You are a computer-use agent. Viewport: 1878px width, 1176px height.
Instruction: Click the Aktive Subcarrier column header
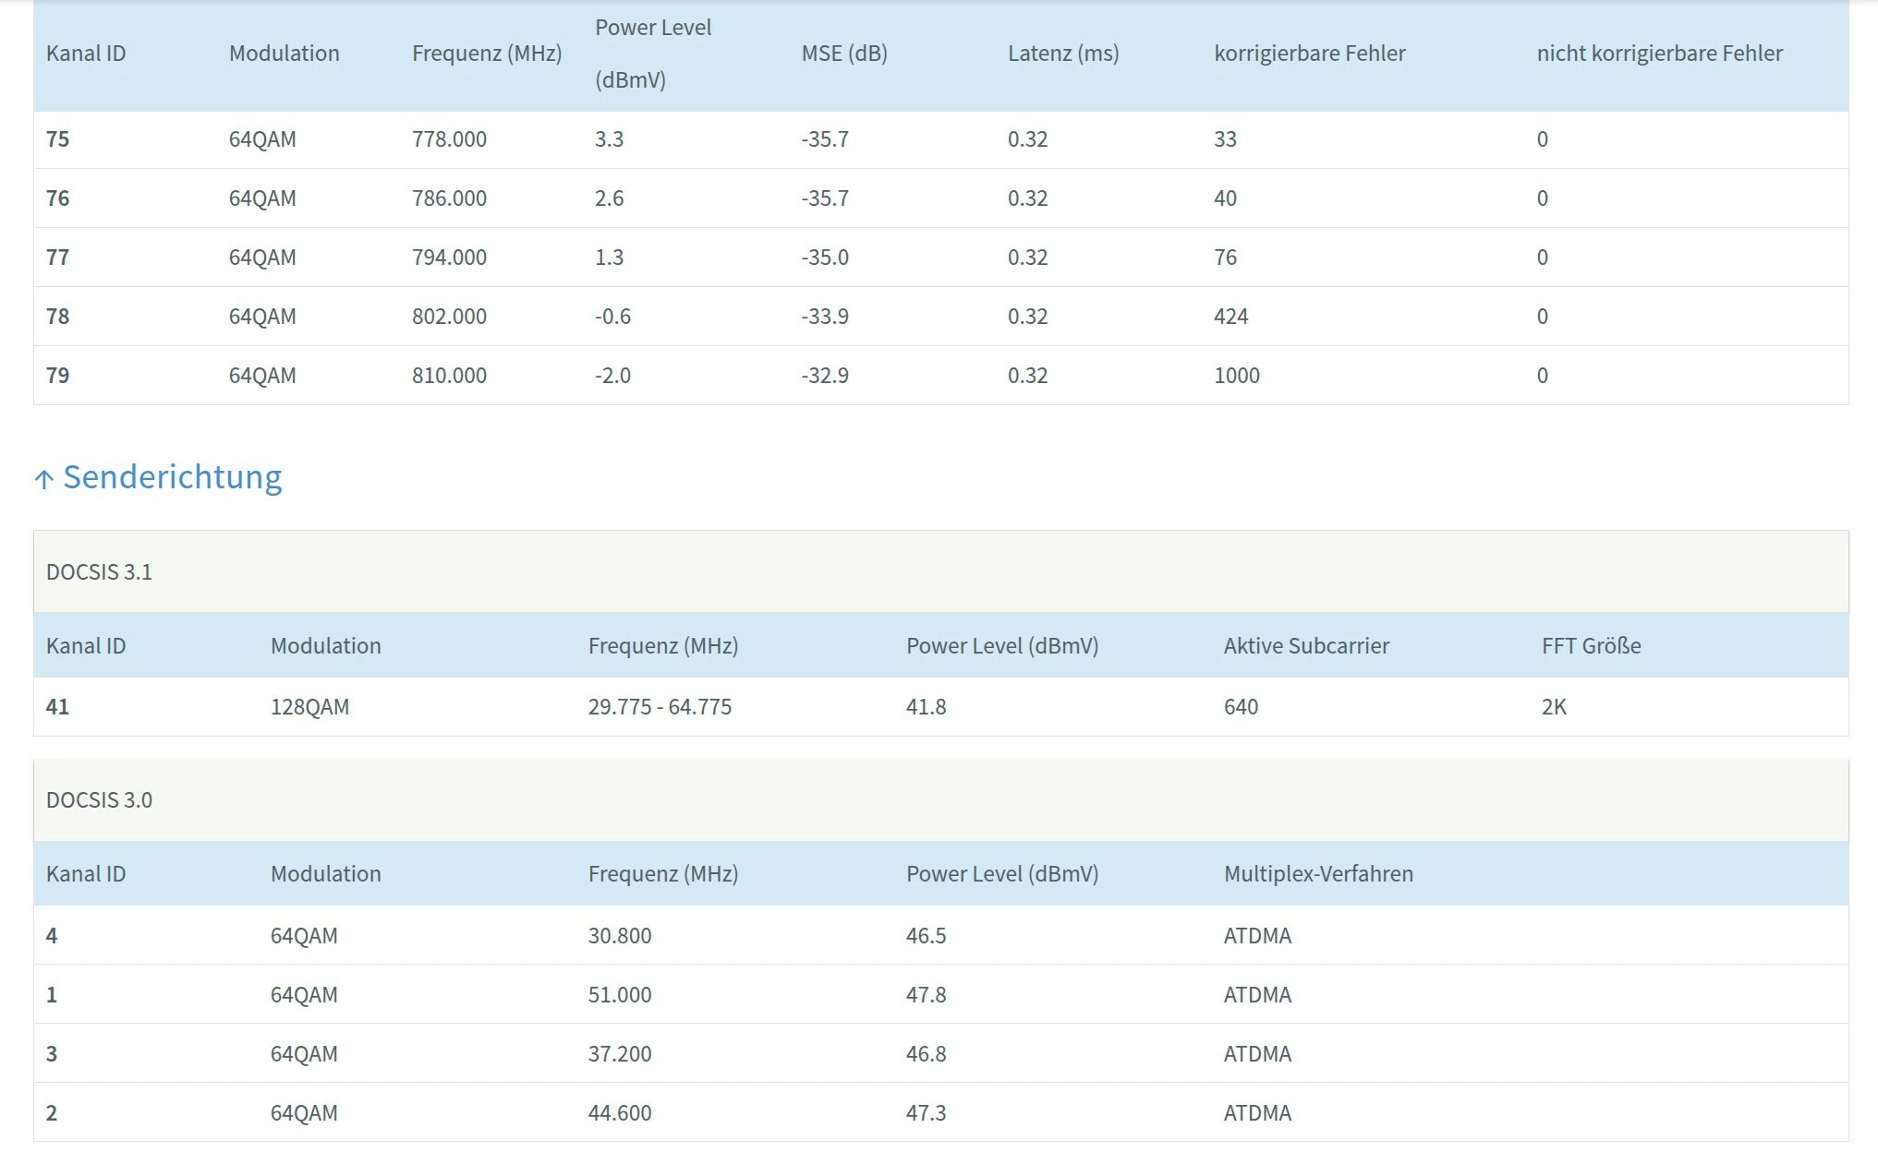(1305, 646)
